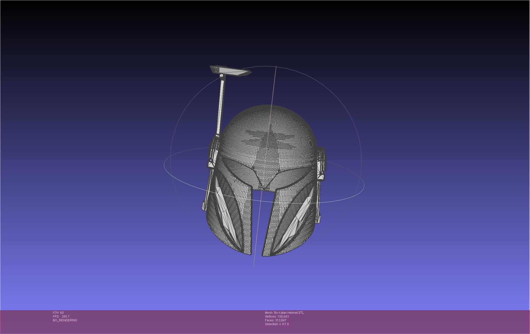Click the BO_RENDERING label
Viewport: 530px width, 334px height.
pos(65,320)
